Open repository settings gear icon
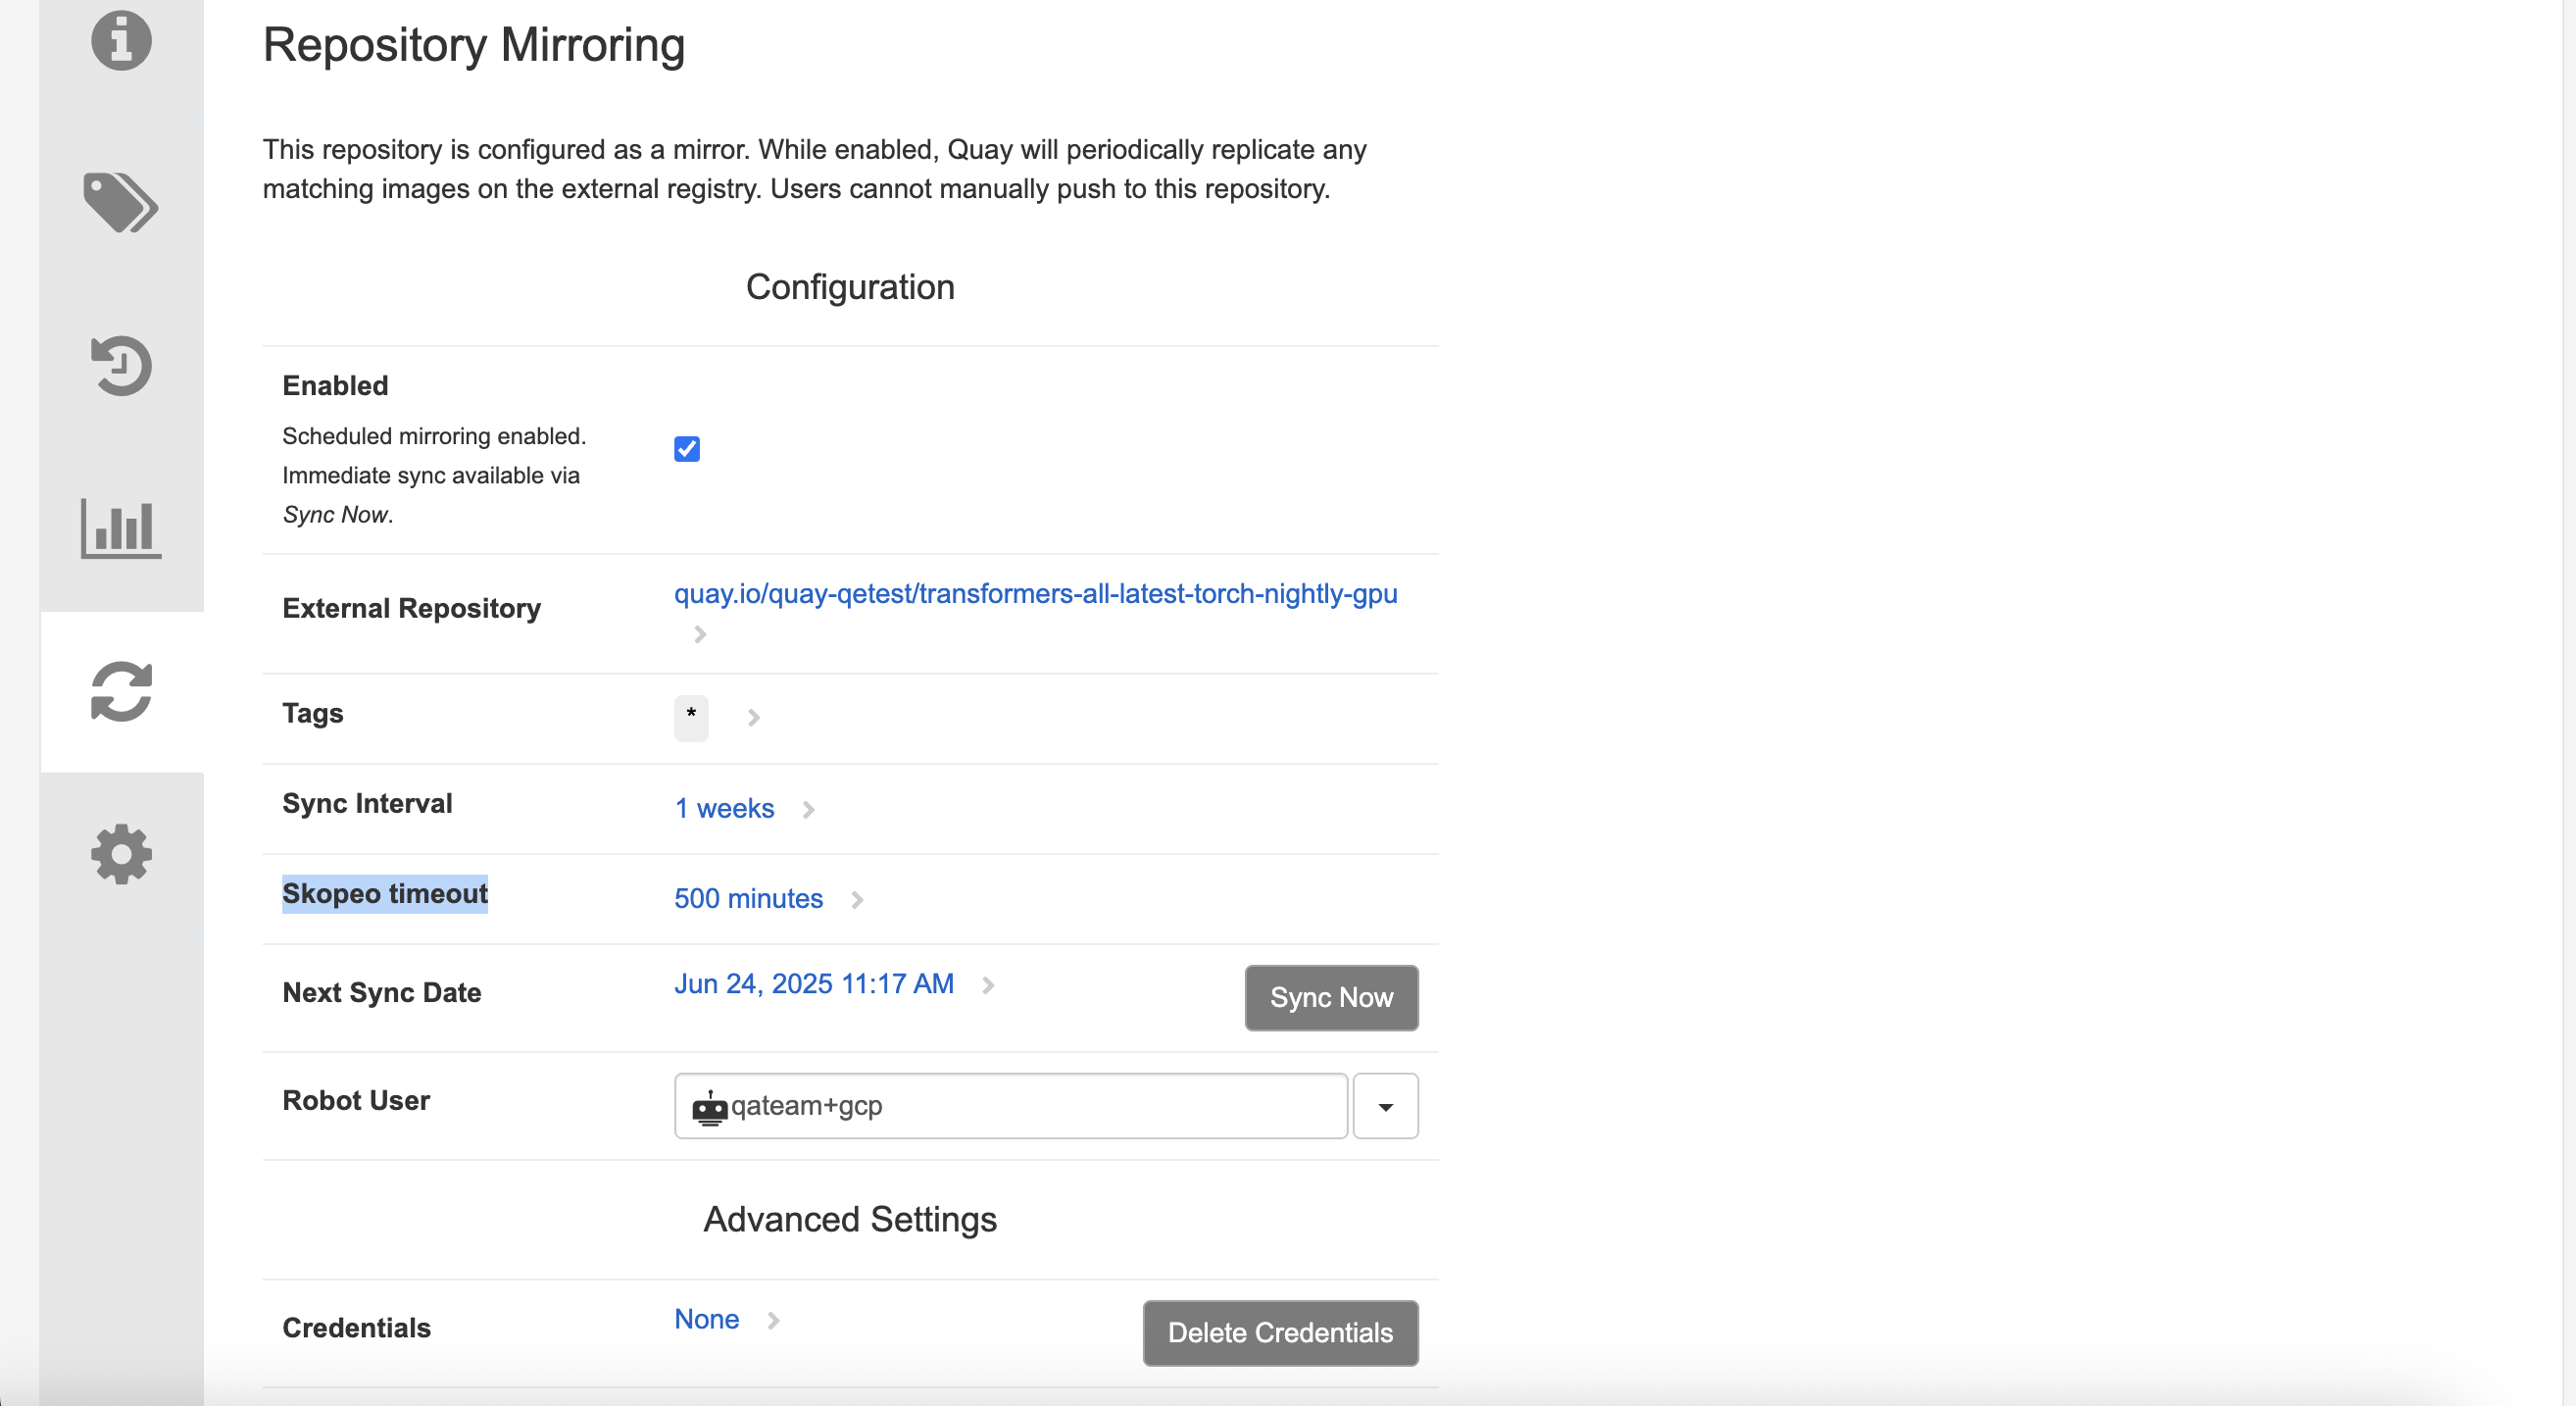 (x=121, y=854)
